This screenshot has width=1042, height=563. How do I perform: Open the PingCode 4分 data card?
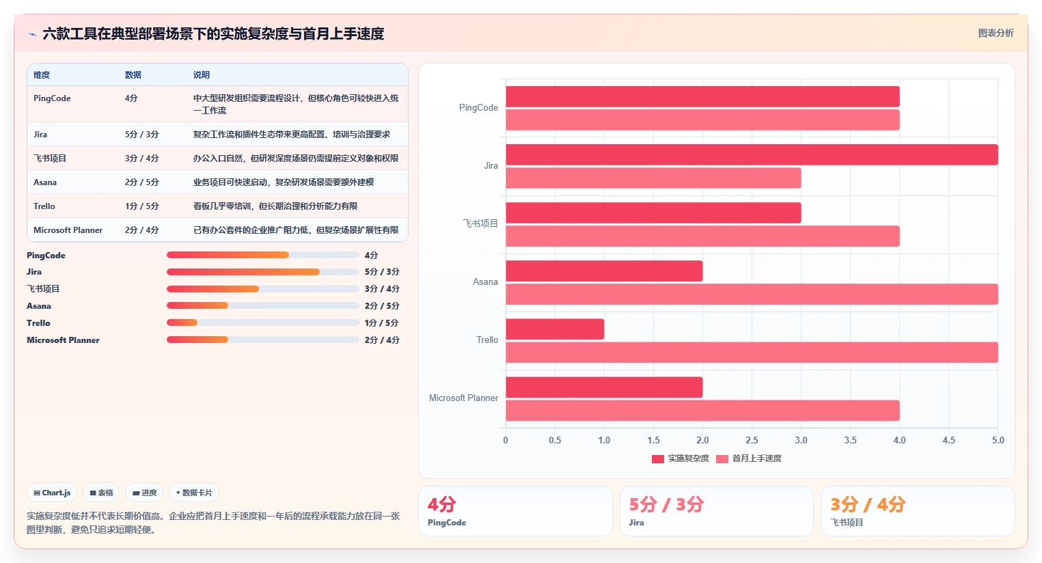[x=515, y=511]
